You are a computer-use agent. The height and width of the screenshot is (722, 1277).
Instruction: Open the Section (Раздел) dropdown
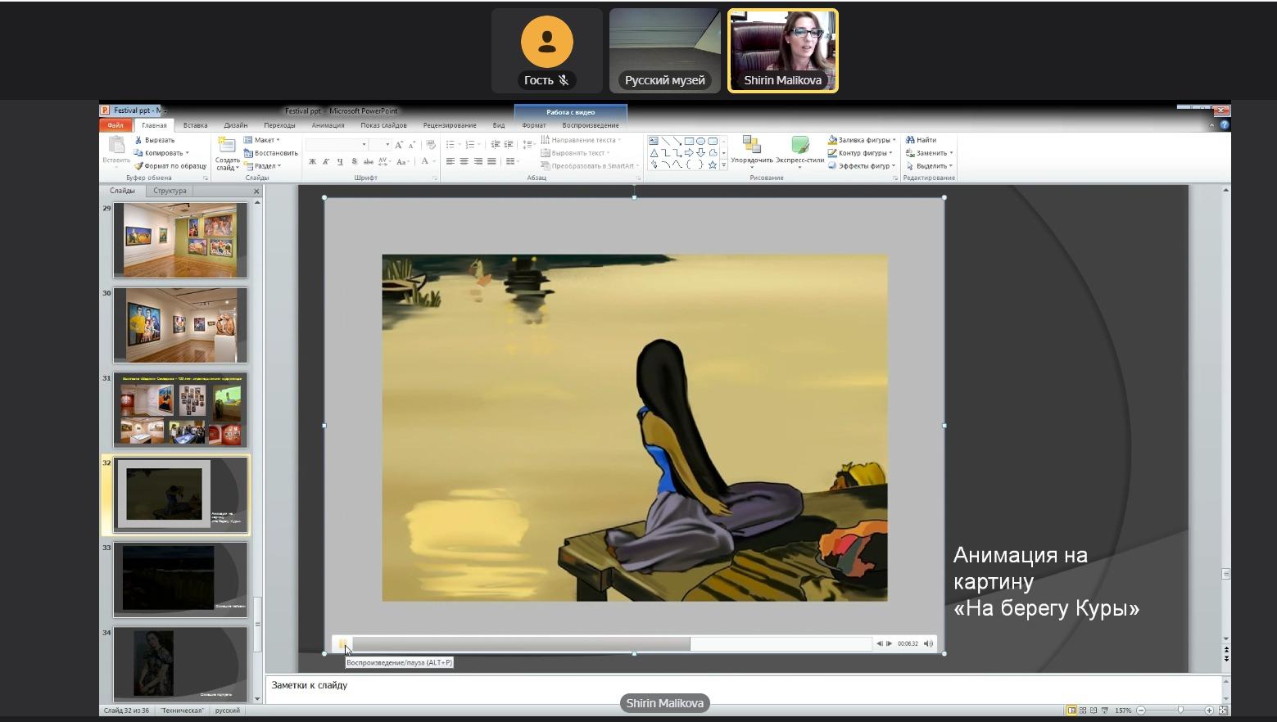pyautogui.click(x=262, y=166)
